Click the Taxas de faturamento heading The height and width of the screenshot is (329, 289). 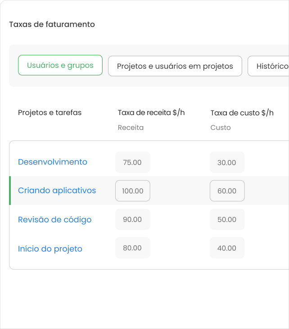click(x=52, y=24)
